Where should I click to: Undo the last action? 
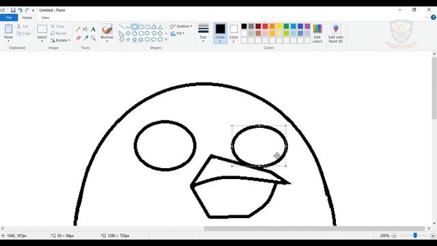pos(20,10)
